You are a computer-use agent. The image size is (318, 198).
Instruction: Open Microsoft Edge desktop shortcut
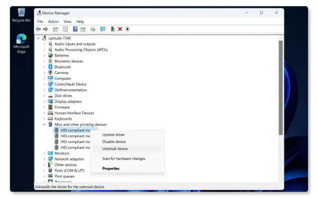pos(21,44)
